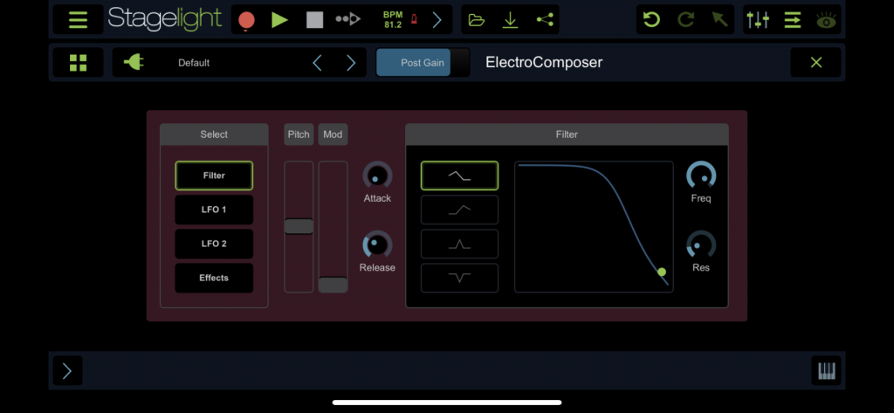Close the ElectroComposer panel

(816, 62)
